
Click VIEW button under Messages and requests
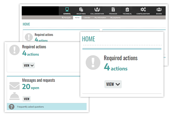27,99
